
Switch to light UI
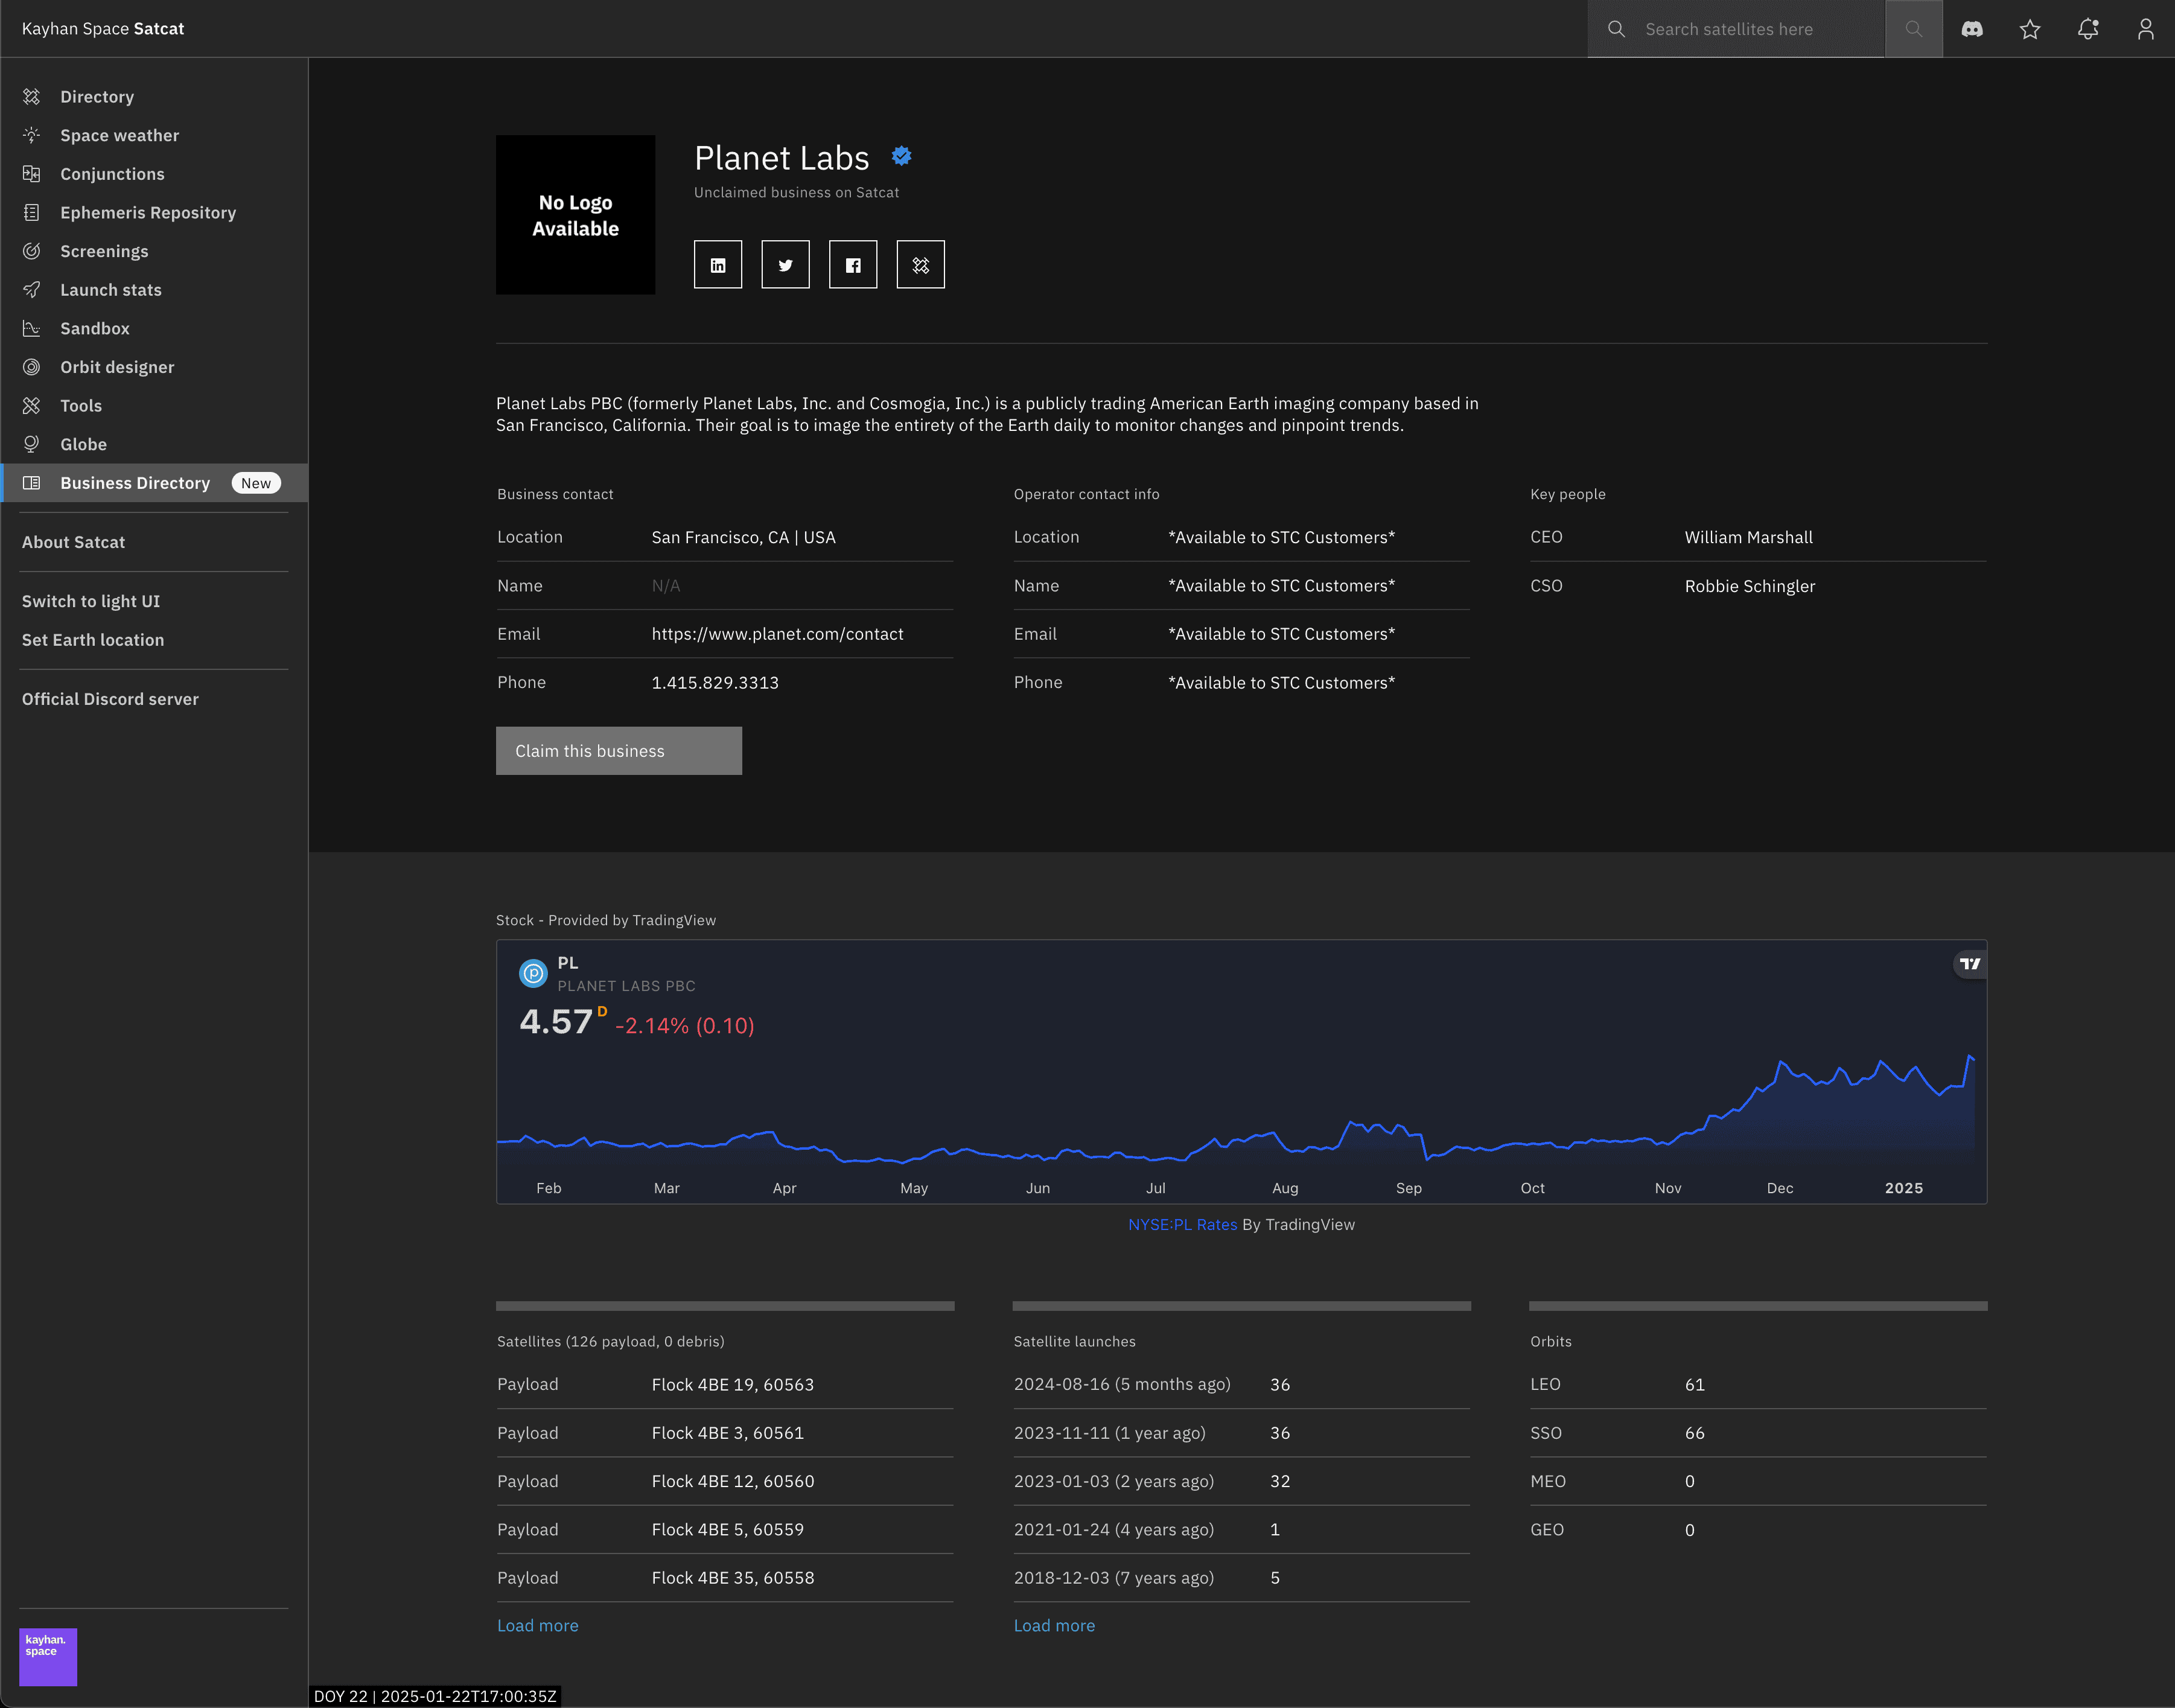(91, 601)
